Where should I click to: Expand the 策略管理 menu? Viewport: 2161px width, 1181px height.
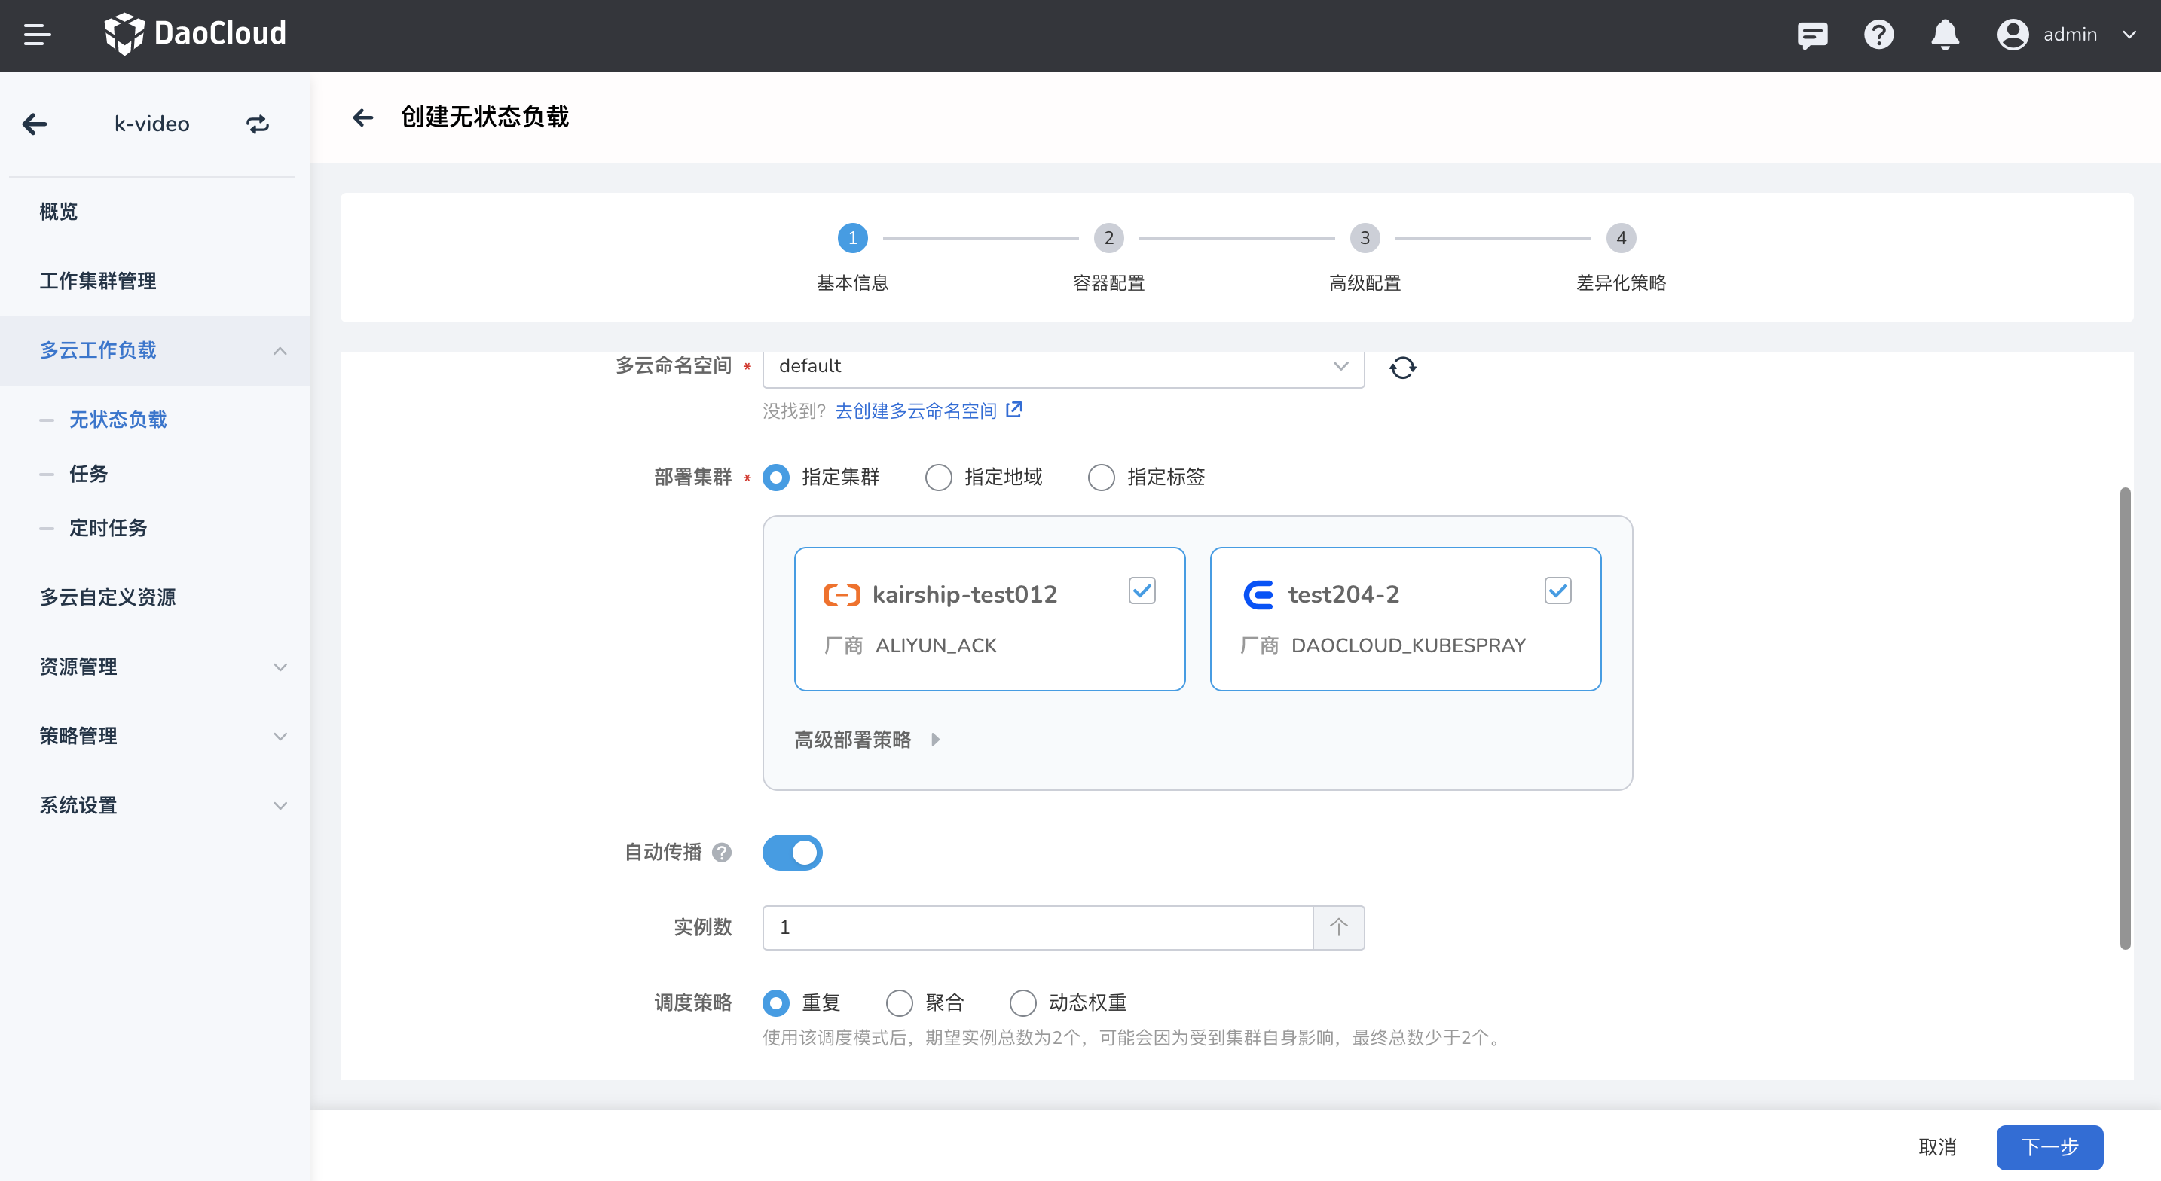[x=280, y=737]
